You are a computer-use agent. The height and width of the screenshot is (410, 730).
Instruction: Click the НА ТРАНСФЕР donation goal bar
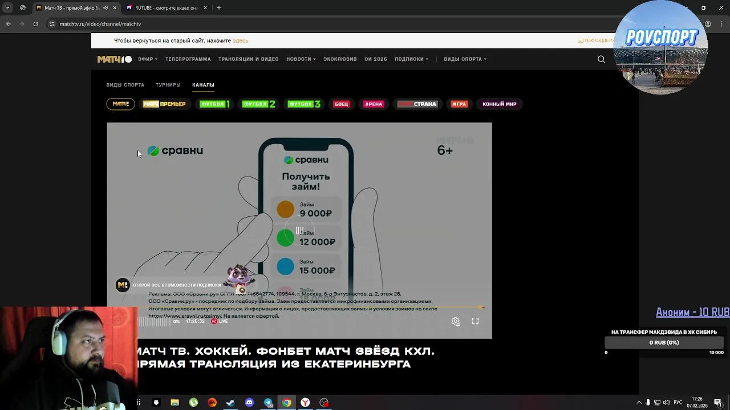(664, 343)
